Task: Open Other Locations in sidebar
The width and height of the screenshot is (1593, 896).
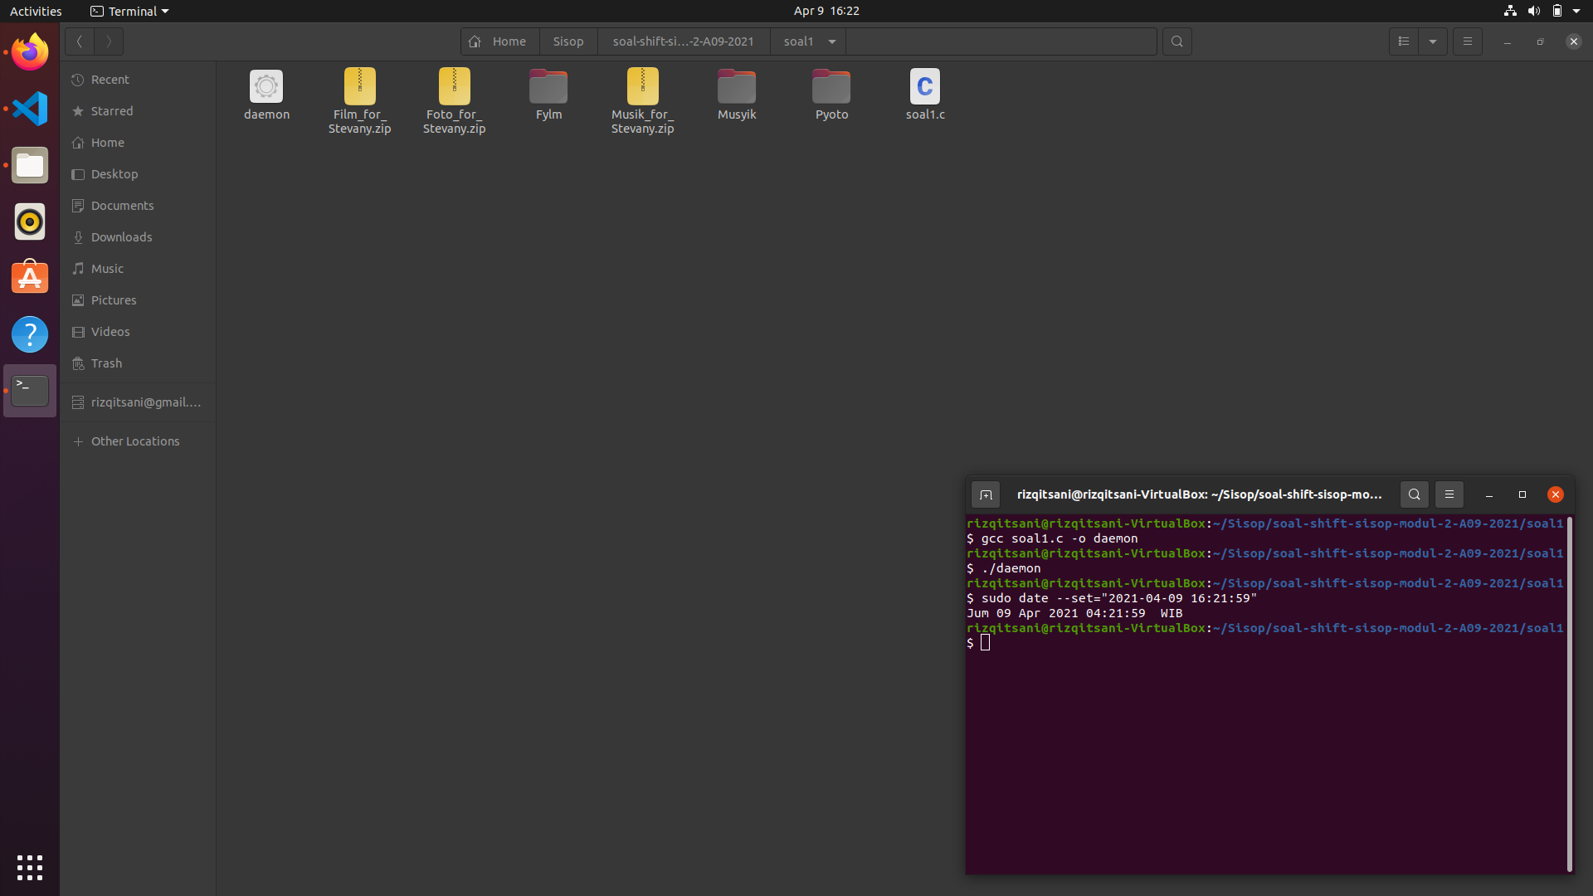Action: (x=138, y=441)
